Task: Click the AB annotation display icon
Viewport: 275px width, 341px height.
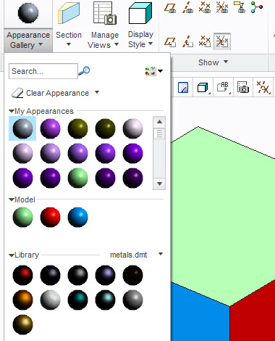Action: [223, 87]
